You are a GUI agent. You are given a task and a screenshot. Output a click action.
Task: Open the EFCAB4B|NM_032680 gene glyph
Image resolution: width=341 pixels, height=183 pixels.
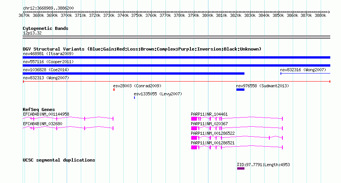(68, 128)
